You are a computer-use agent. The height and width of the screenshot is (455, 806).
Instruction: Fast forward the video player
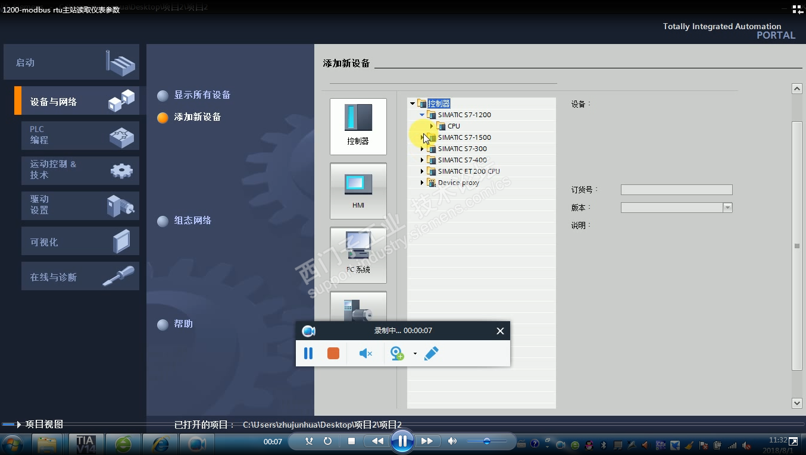(427, 441)
